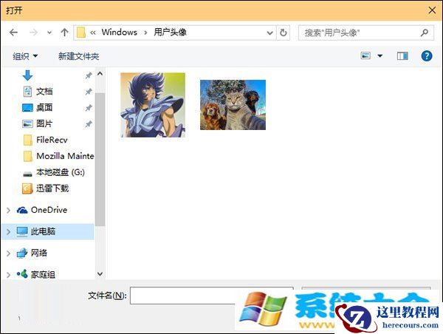Click 新建文件夹 to create a folder
443x334 pixels.
point(78,56)
